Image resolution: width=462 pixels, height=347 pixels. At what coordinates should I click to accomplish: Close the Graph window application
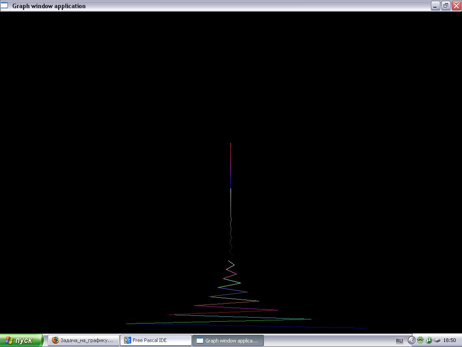456,6
